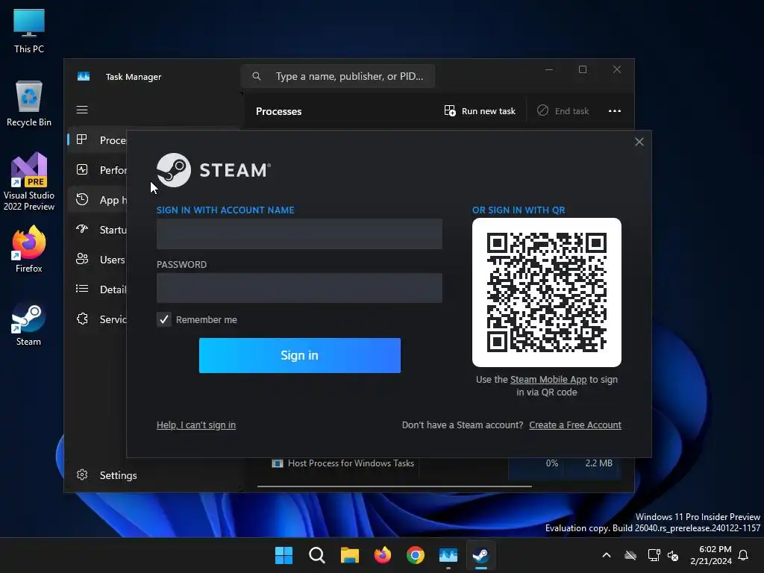The image size is (764, 573).
Task: Click Help, I can't sign in link
Action: (x=196, y=425)
